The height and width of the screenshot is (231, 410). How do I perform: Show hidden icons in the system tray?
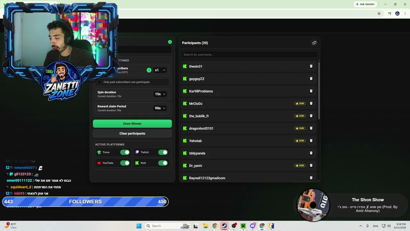[360, 226]
